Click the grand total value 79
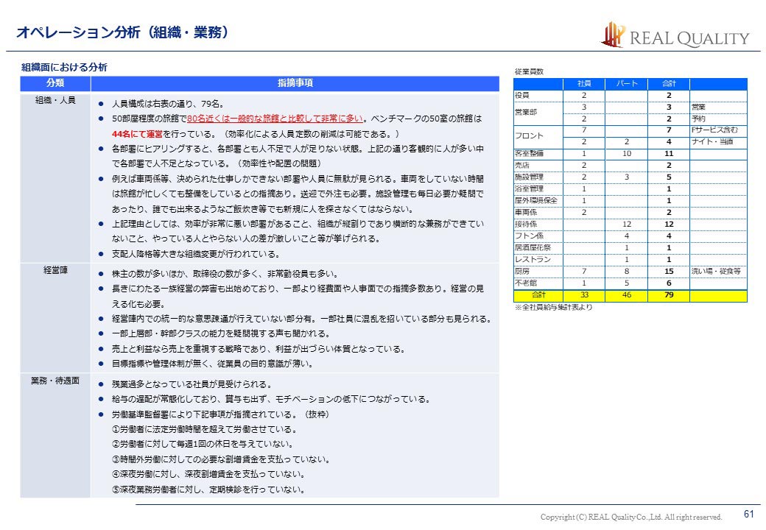Image resolution: width=766 pixels, height=530 pixels. point(669,294)
